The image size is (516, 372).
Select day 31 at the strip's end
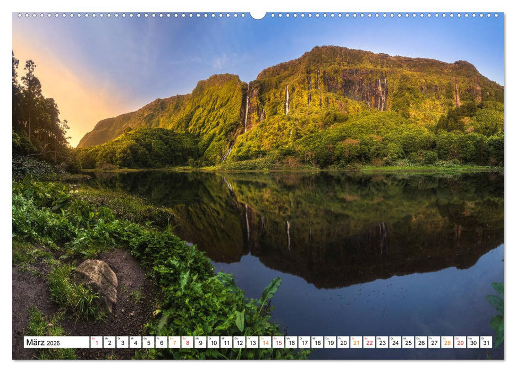(x=486, y=342)
